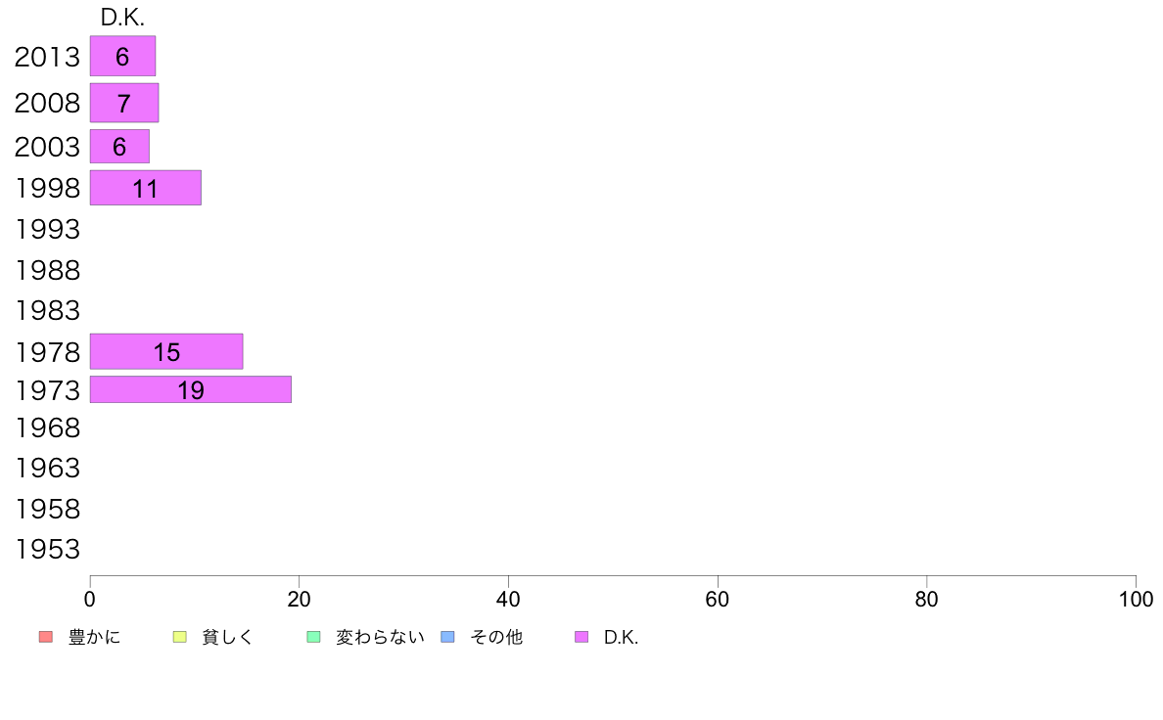Click the D.K. column header above bars

[x=122, y=18]
